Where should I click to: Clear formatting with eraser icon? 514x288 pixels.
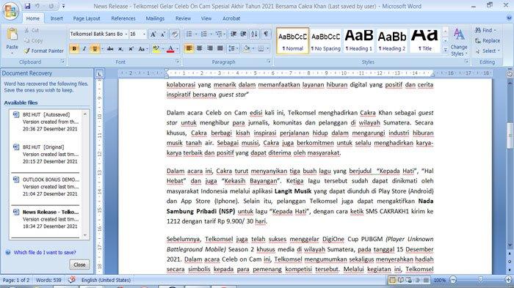point(175,34)
